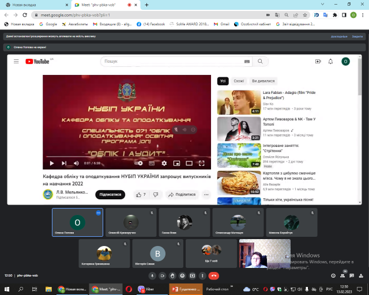Toggle YouTube autoplay switch

pos(138,163)
